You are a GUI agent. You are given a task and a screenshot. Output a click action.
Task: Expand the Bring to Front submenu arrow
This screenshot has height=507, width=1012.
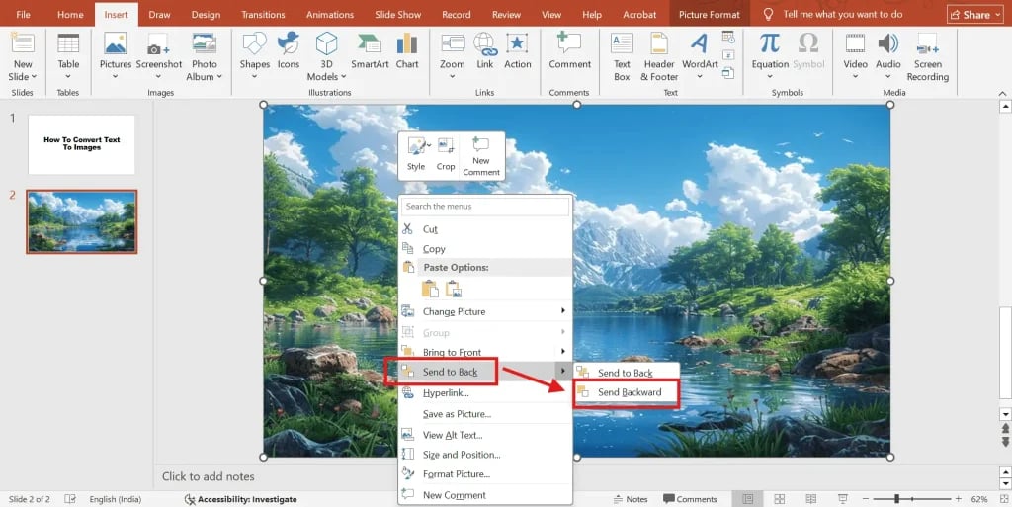click(x=563, y=352)
